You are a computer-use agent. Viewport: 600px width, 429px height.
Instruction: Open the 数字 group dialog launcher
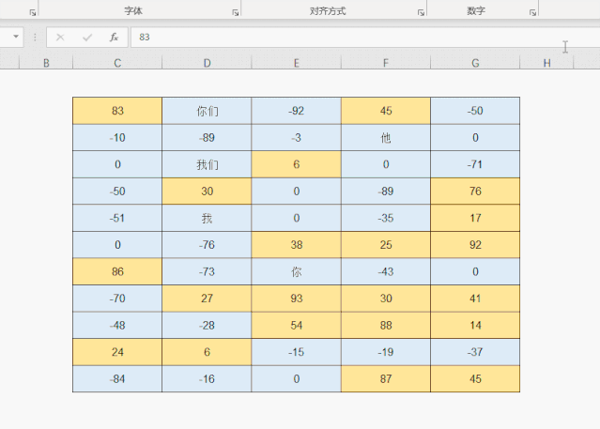tap(532, 13)
